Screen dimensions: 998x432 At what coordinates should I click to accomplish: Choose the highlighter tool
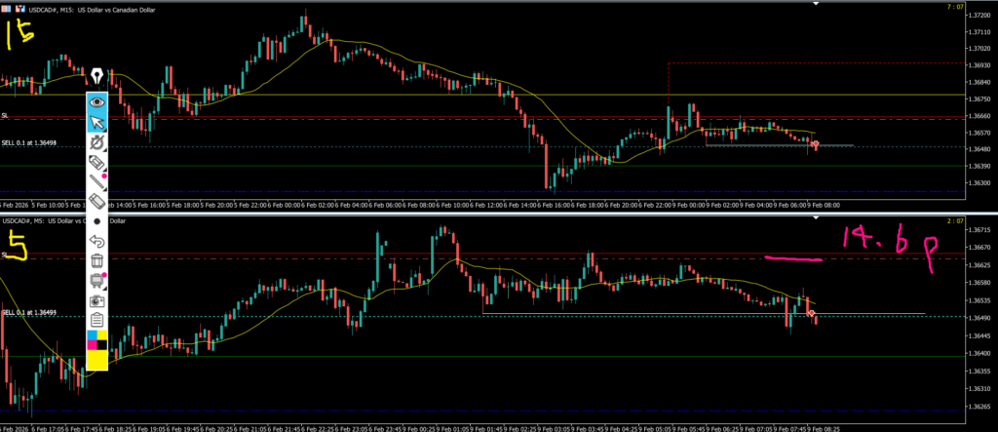[x=96, y=162]
